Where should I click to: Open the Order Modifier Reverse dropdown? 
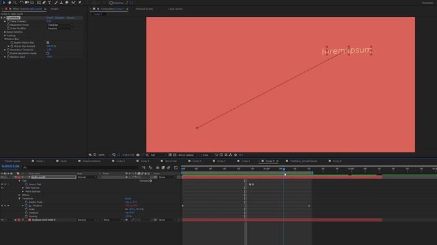[60, 29]
